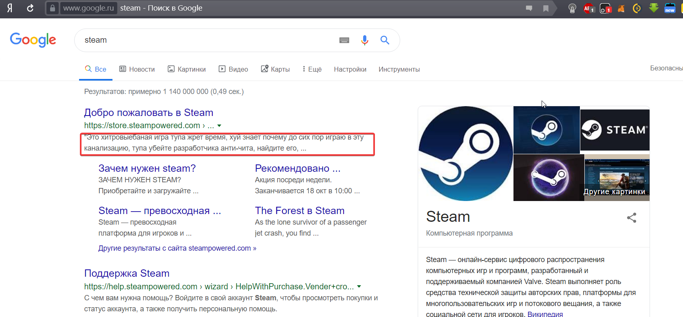Viewport: 683px width, 317px height.
Task: Open the blue 'new' extension icon
Action: tap(670, 8)
